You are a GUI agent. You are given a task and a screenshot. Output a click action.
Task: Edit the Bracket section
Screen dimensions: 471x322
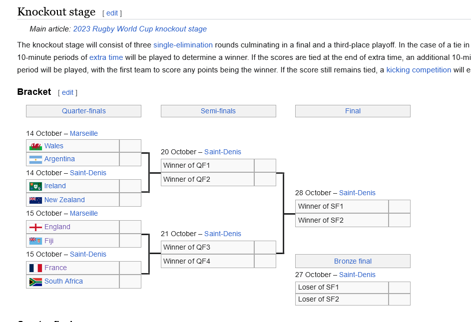[x=67, y=92]
